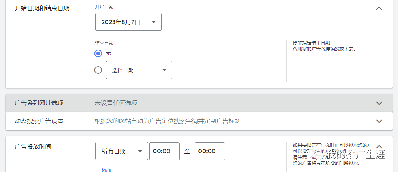
Task: Click the 广告投放时间 section label
Action: coord(33,146)
